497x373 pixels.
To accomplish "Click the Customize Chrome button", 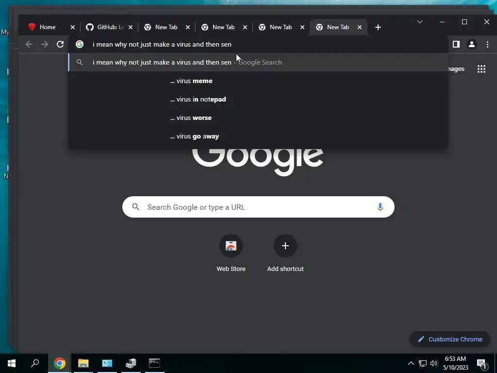I will [x=450, y=339].
